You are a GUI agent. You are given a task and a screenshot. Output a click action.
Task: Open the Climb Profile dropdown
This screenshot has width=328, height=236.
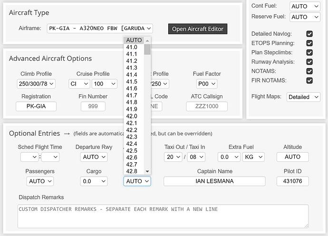coord(36,84)
